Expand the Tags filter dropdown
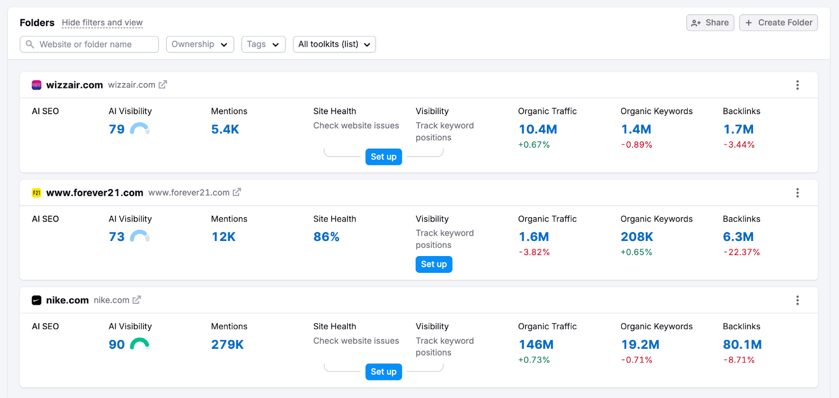This screenshot has width=839, height=398. 263,45
